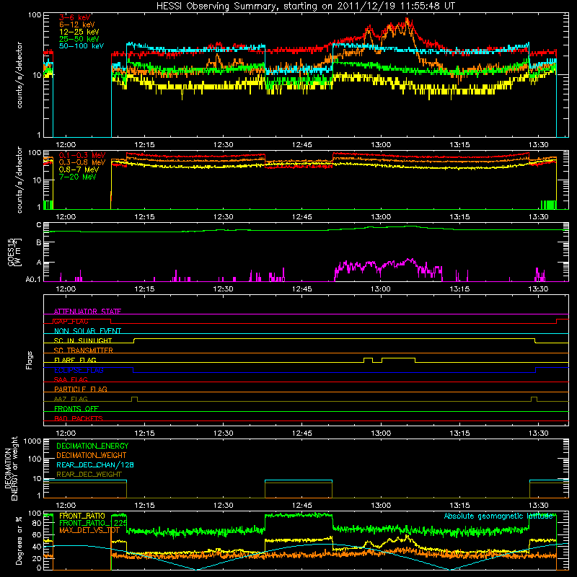Click the vertical Flags axis label
The height and width of the screenshot is (577, 577).
pos(30,360)
